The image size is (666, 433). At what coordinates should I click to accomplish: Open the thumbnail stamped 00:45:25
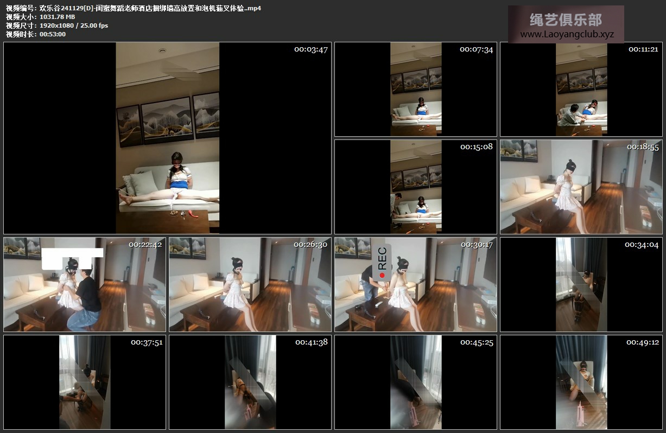coord(415,382)
